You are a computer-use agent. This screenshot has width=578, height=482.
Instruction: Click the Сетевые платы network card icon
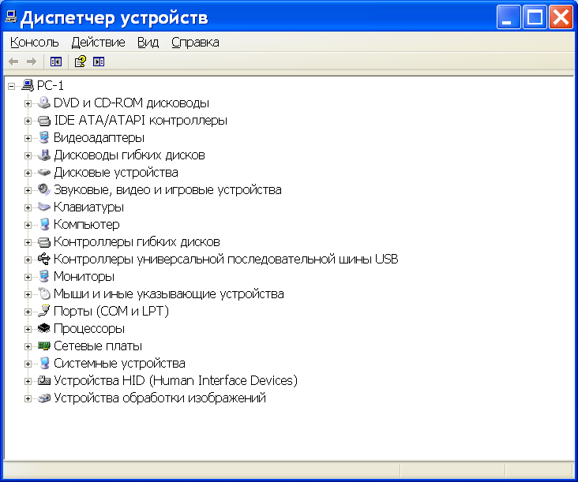44,346
